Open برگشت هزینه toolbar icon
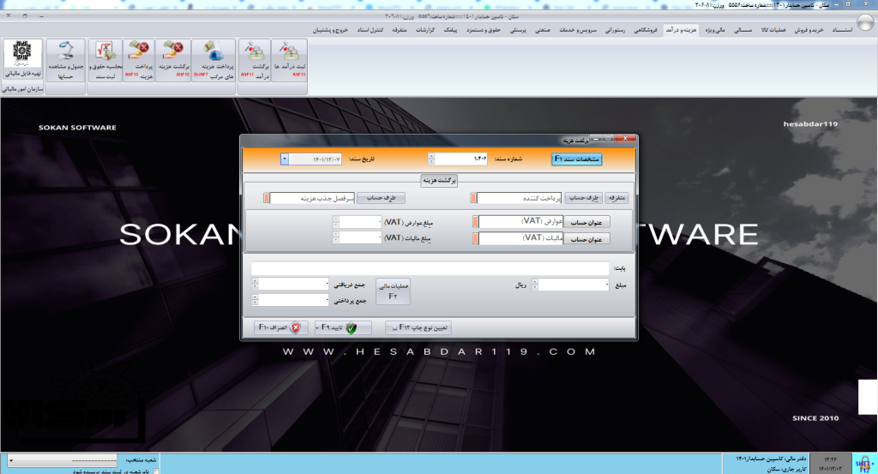This screenshot has height=474, width=878. click(x=173, y=60)
